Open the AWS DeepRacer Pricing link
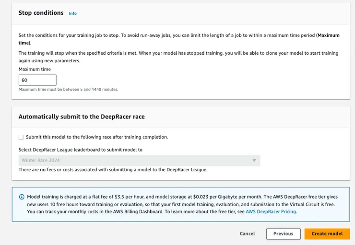Image resolution: width=355 pixels, height=245 pixels. coord(271,211)
